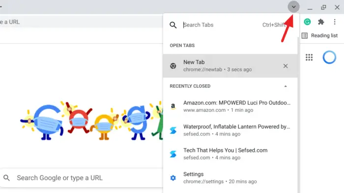Click the chrome://settings • 20 mins ago text
344x193 pixels.
(x=220, y=181)
